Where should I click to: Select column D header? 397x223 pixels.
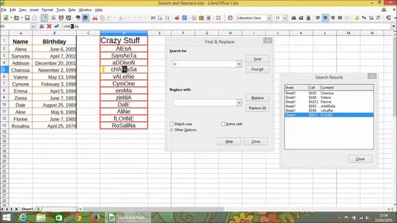pyautogui.click(x=124, y=33)
